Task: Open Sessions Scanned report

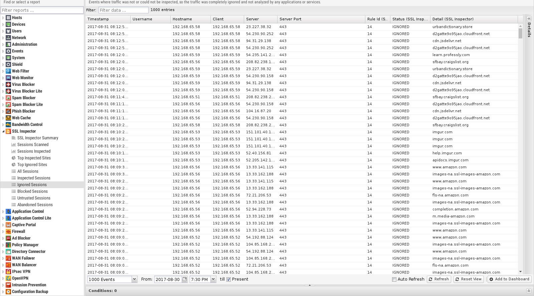Action: (33, 145)
